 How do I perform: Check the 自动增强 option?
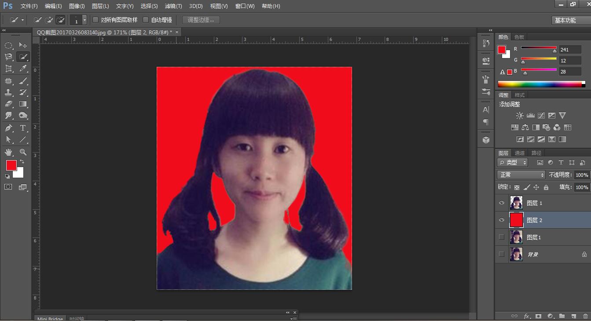click(x=146, y=20)
